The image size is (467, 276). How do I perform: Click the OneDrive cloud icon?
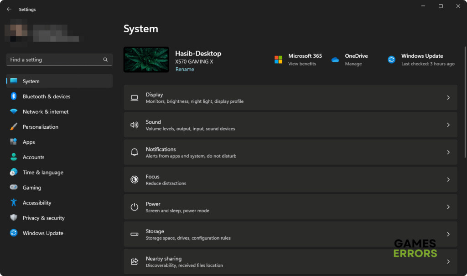coord(336,60)
